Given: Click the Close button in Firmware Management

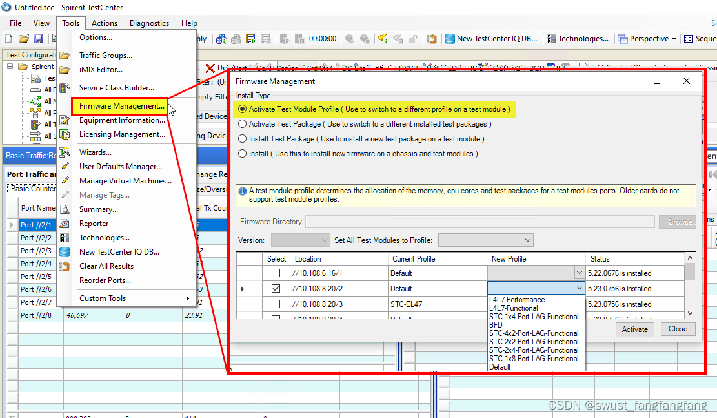Looking at the screenshot, I should [x=678, y=329].
